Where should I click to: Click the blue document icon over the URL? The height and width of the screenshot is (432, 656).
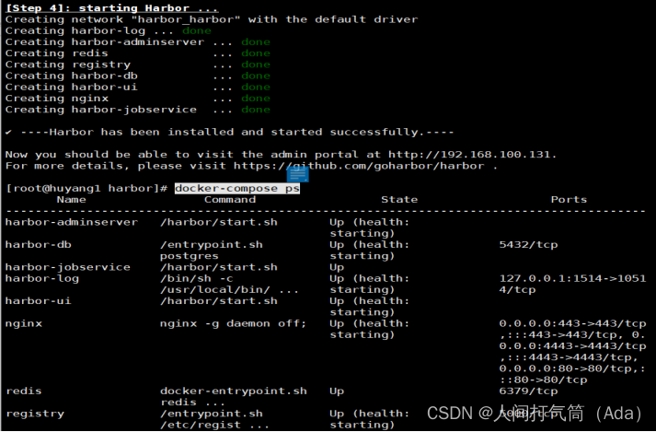click(298, 174)
